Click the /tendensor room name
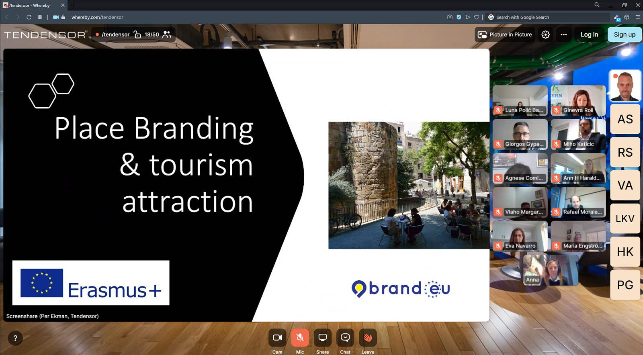 (115, 35)
